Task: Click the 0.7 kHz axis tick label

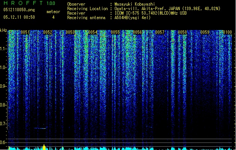Action: tap(3, 124)
